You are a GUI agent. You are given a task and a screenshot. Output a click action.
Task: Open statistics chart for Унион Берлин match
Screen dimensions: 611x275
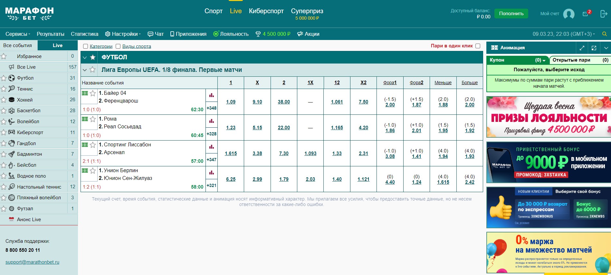(212, 172)
